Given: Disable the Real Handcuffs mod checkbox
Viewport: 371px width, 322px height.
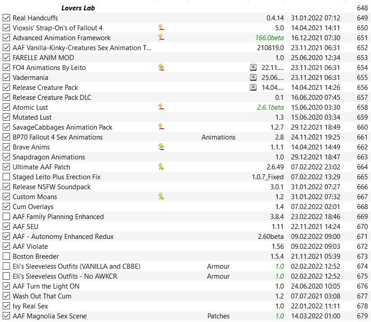Looking at the screenshot, I should coord(6,18).
